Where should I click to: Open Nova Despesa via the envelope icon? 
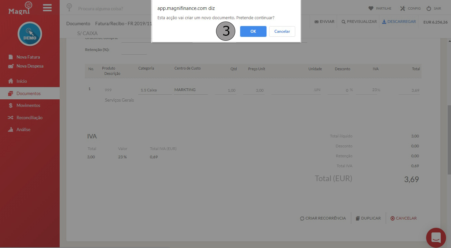(11, 66)
